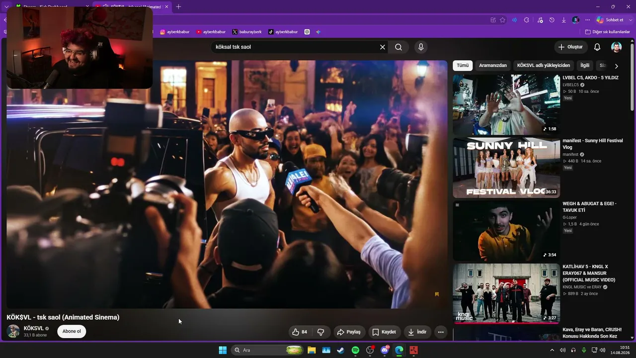
Task: Click the 'KNGL MUSIC ve ERAY' channel name
Action: point(582,287)
